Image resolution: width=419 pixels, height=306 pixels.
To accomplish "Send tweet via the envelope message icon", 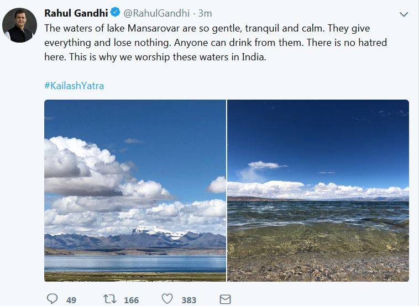I will (x=225, y=299).
